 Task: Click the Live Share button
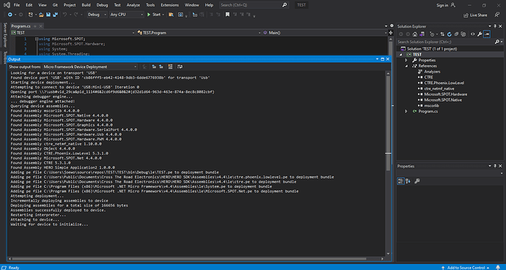(475, 15)
